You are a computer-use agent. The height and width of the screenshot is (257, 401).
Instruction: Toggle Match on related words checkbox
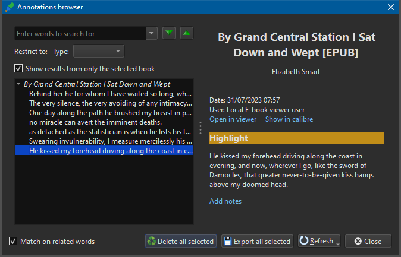[14, 241]
